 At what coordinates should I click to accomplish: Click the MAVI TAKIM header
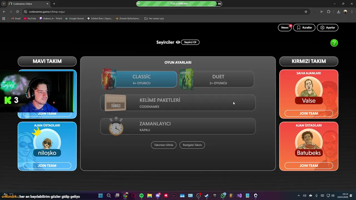(47, 61)
